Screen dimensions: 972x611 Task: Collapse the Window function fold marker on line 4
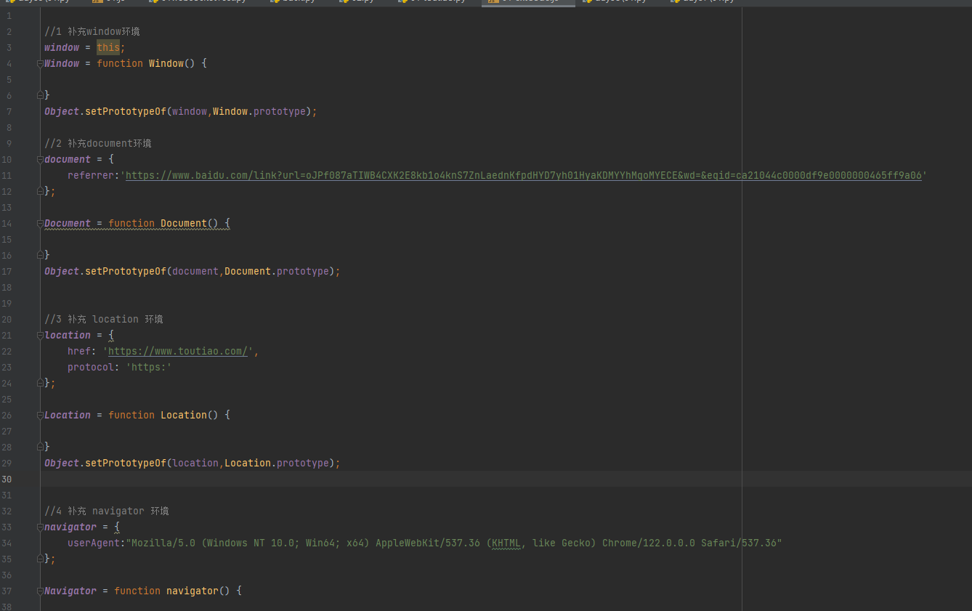[x=41, y=64]
